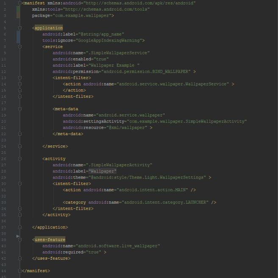
Task: Click the highlighted application tag name
Action: [48, 28]
